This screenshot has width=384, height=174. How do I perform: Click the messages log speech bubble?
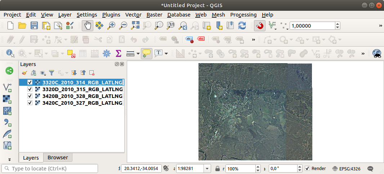click(x=370, y=168)
